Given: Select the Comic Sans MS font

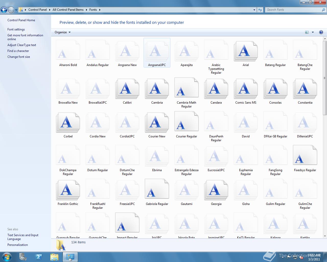Looking at the screenshot, I should coord(246,88).
